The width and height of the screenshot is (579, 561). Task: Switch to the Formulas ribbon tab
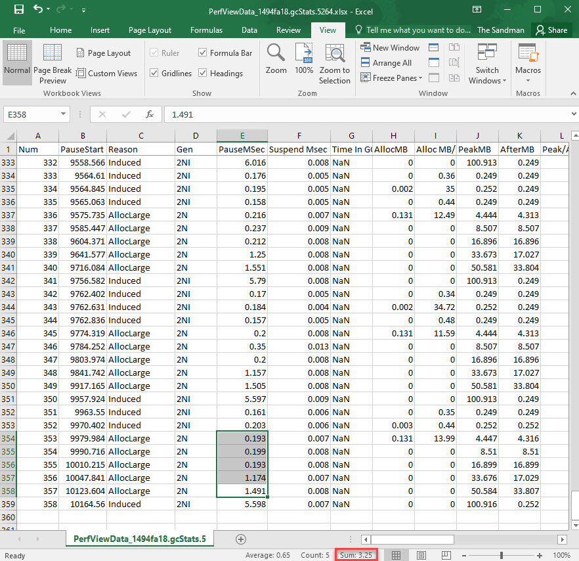click(x=205, y=30)
